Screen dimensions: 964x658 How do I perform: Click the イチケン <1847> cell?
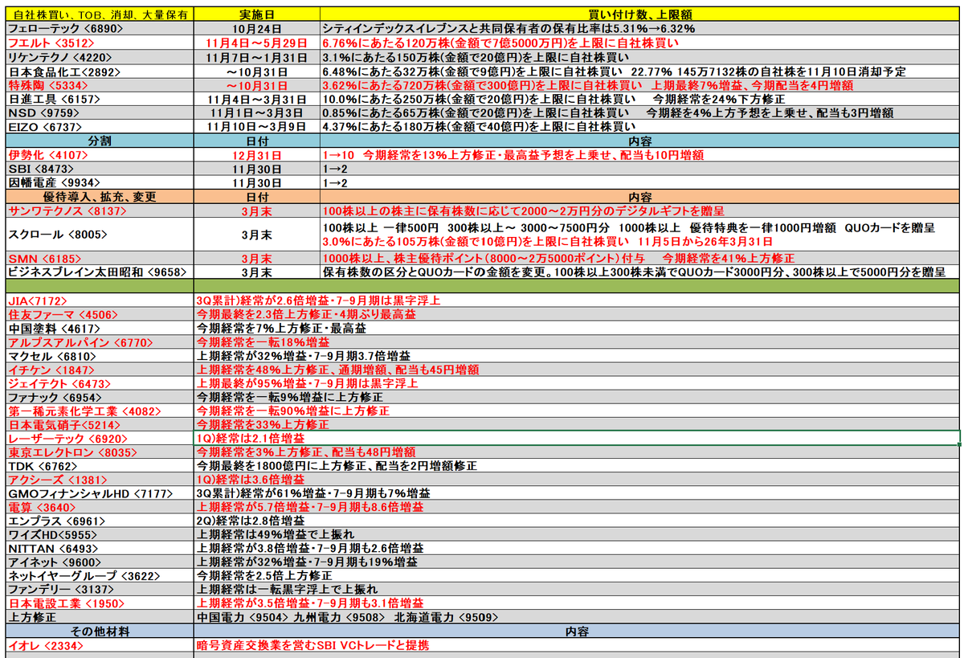tap(100, 369)
